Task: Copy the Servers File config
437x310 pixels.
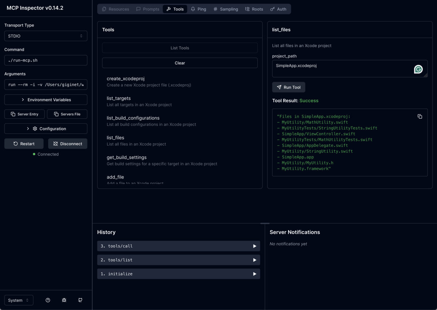Action: point(67,114)
